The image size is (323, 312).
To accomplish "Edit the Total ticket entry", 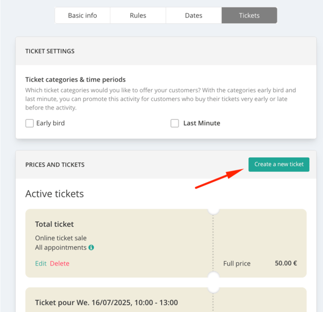I will tap(41, 264).
